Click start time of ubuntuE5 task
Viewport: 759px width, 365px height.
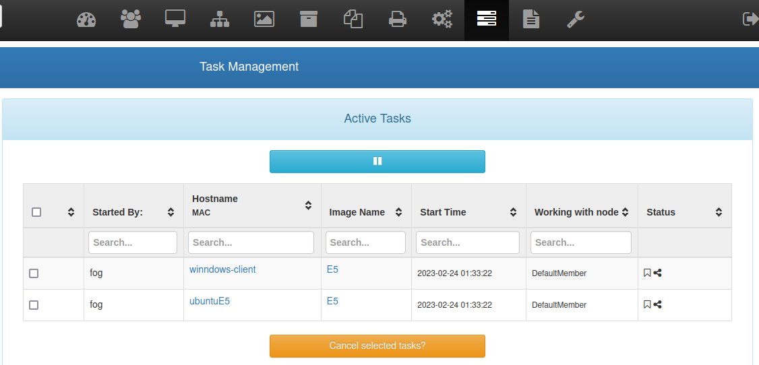click(454, 304)
